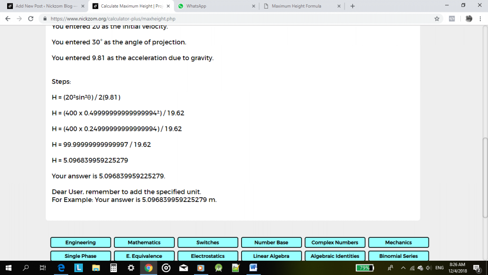Screen dimensions: 488x275
Task: Open the green notepad app on taskbar
Action: coord(236,268)
